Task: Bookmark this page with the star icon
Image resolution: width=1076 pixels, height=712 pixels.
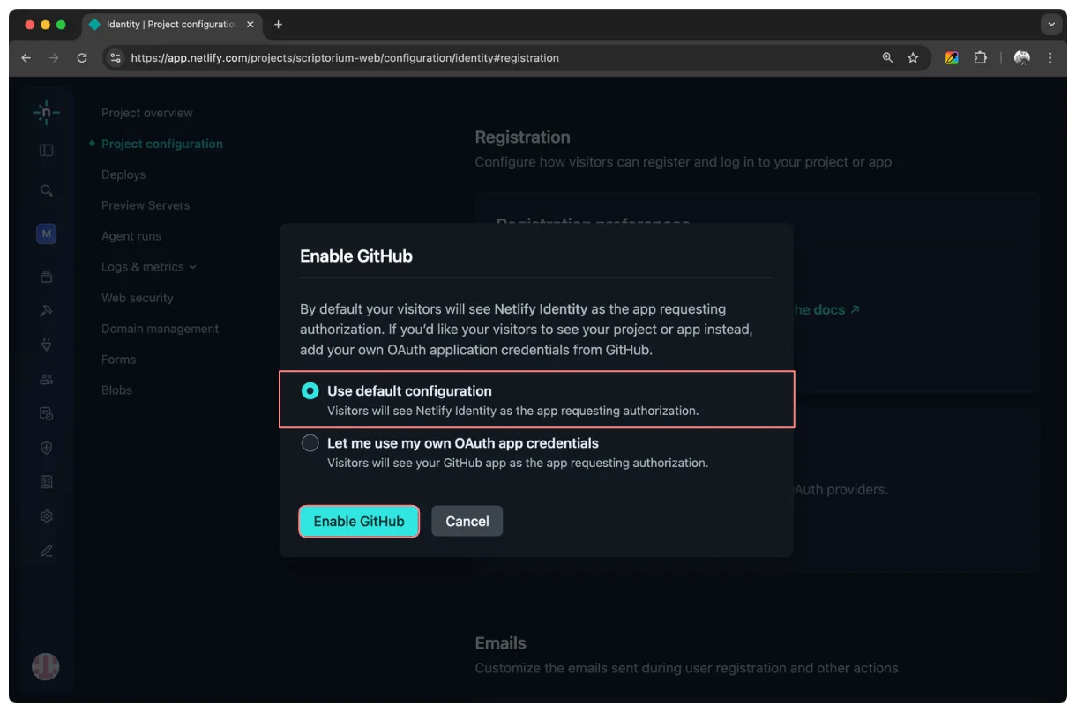Action: 913,58
